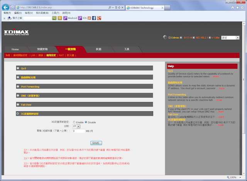Select the Port Forwarding radio button

(18, 86)
